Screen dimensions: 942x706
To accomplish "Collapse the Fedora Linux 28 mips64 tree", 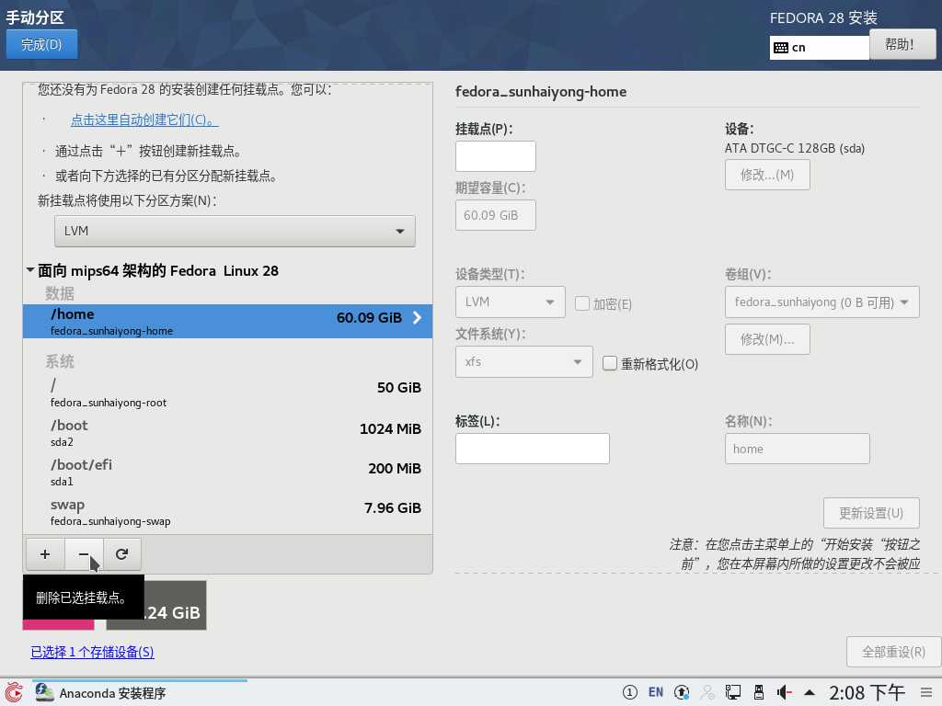I will coord(30,270).
